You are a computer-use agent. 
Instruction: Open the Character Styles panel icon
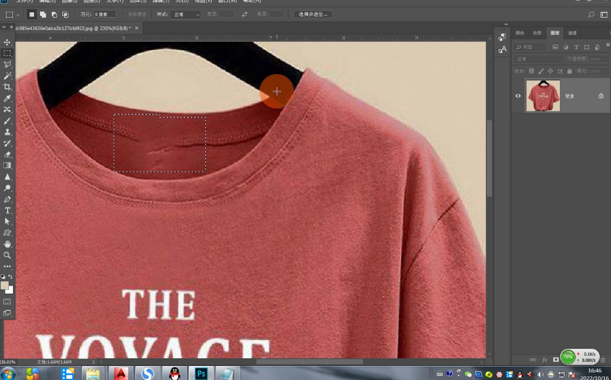click(x=502, y=49)
